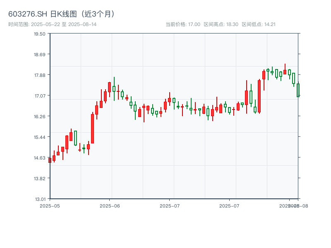Click the 13.82 y-axis tick label
331x248 pixels.
(x=40, y=179)
